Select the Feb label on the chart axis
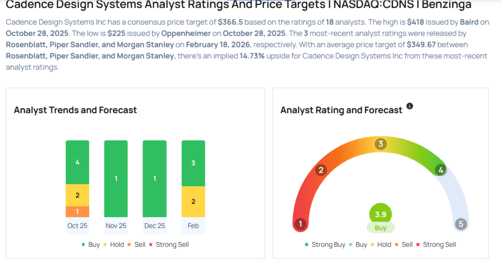This screenshot has width=501, height=261. (193, 226)
